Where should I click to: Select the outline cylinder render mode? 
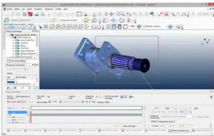tap(125, 26)
